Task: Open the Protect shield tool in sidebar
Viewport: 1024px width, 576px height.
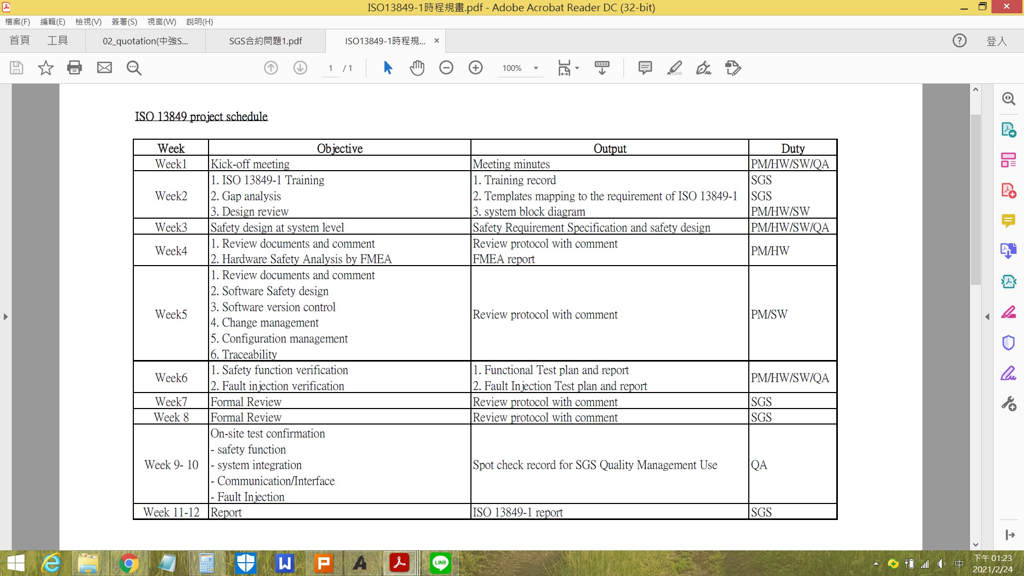Action: (1009, 342)
